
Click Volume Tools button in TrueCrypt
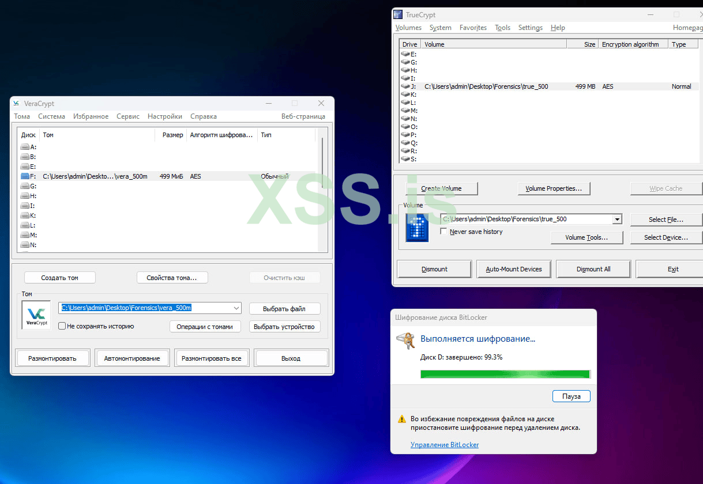pos(587,237)
